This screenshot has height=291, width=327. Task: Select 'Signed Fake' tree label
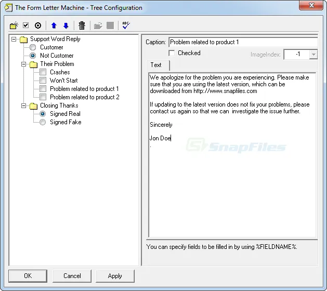click(x=66, y=122)
